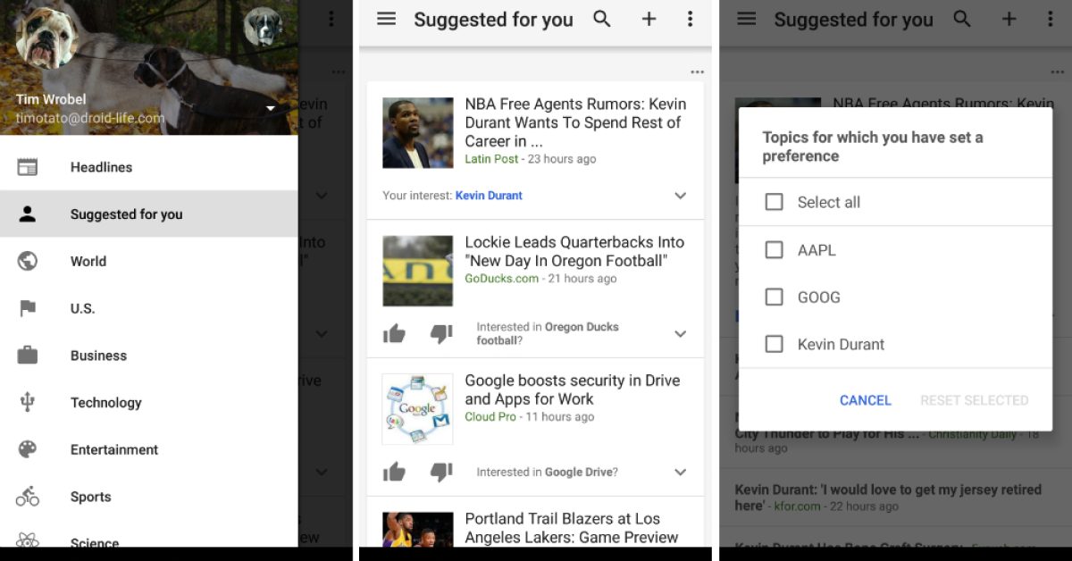Image resolution: width=1072 pixels, height=561 pixels.
Task: Tap the search icon in middle screen
Action: pos(602,19)
